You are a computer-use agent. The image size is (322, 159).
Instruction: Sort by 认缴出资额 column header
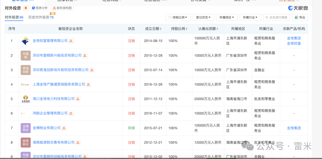tap(208, 29)
